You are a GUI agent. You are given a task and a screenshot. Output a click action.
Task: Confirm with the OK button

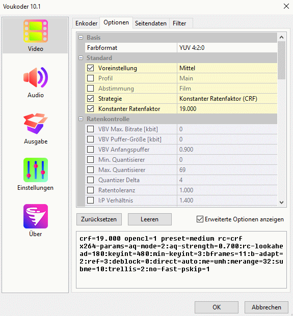(x=217, y=307)
